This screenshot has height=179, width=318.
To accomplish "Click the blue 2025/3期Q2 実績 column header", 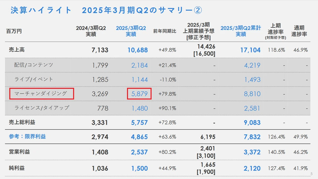I will point(131,31).
